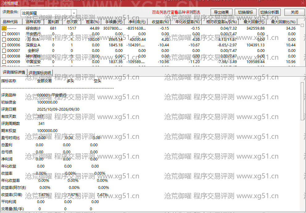Click the 关闭 button
Screen dimensions: 306x213
294,12
